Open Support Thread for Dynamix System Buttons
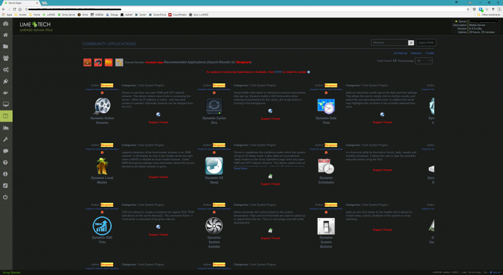Image resolution: width=503 pixels, height=275 pixels. click(382, 230)
